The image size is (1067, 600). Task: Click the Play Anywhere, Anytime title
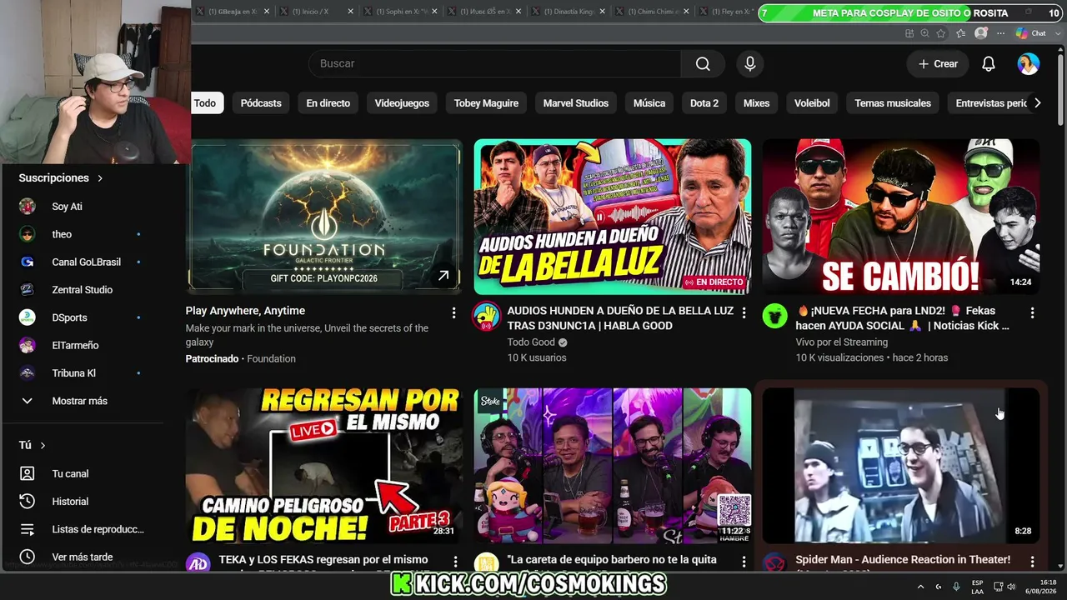pyautogui.click(x=245, y=311)
